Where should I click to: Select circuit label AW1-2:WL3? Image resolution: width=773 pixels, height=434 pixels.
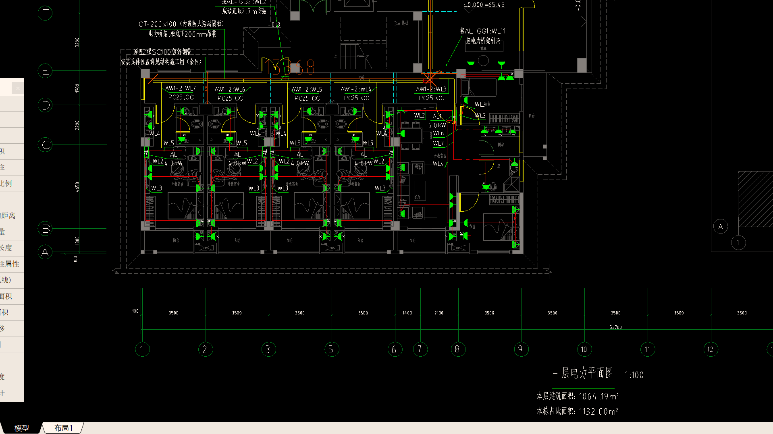[431, 89]
